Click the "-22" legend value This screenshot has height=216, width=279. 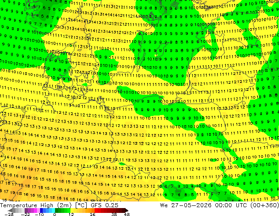[x=26, y=214]
